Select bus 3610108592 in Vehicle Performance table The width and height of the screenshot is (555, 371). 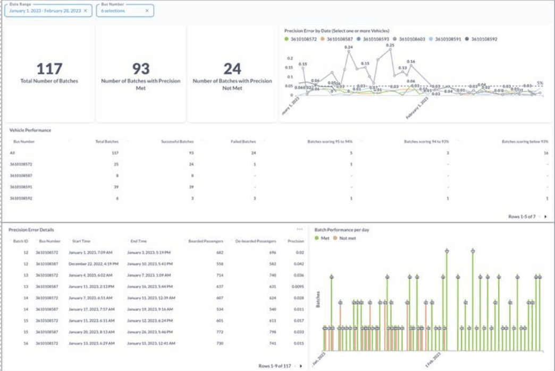tap(21, 198)
